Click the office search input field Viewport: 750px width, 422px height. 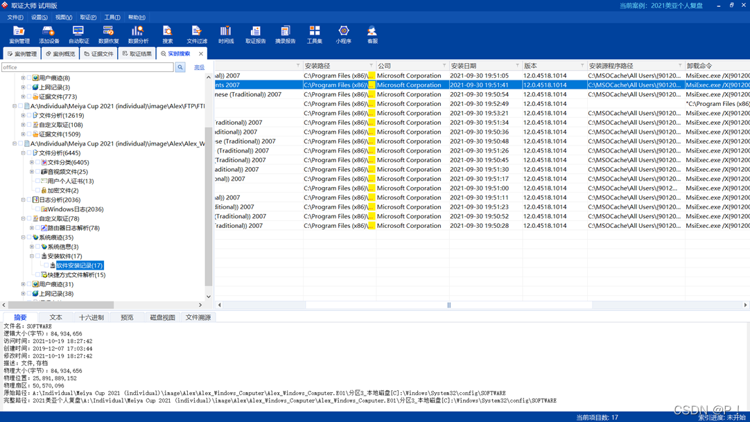coord(87,67)
